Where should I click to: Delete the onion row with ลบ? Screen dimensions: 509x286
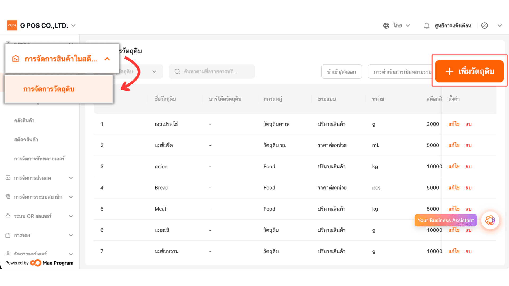coord(468,166)
